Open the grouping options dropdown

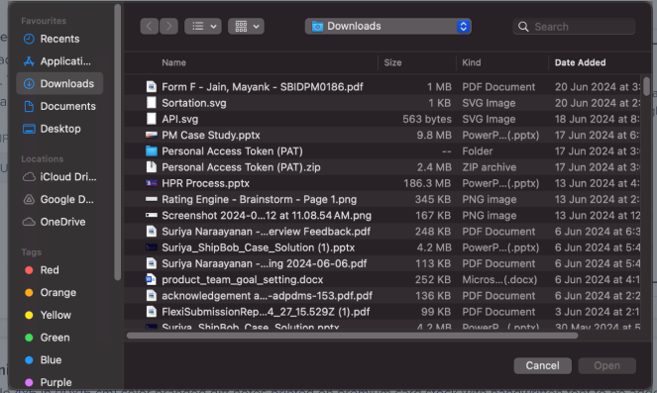click(246, 27)
